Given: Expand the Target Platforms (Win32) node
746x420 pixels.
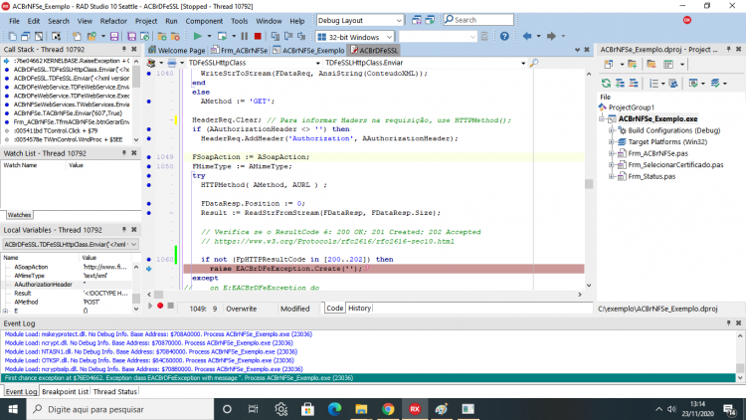Looking at the screenshot, I should tap(612, 142).
